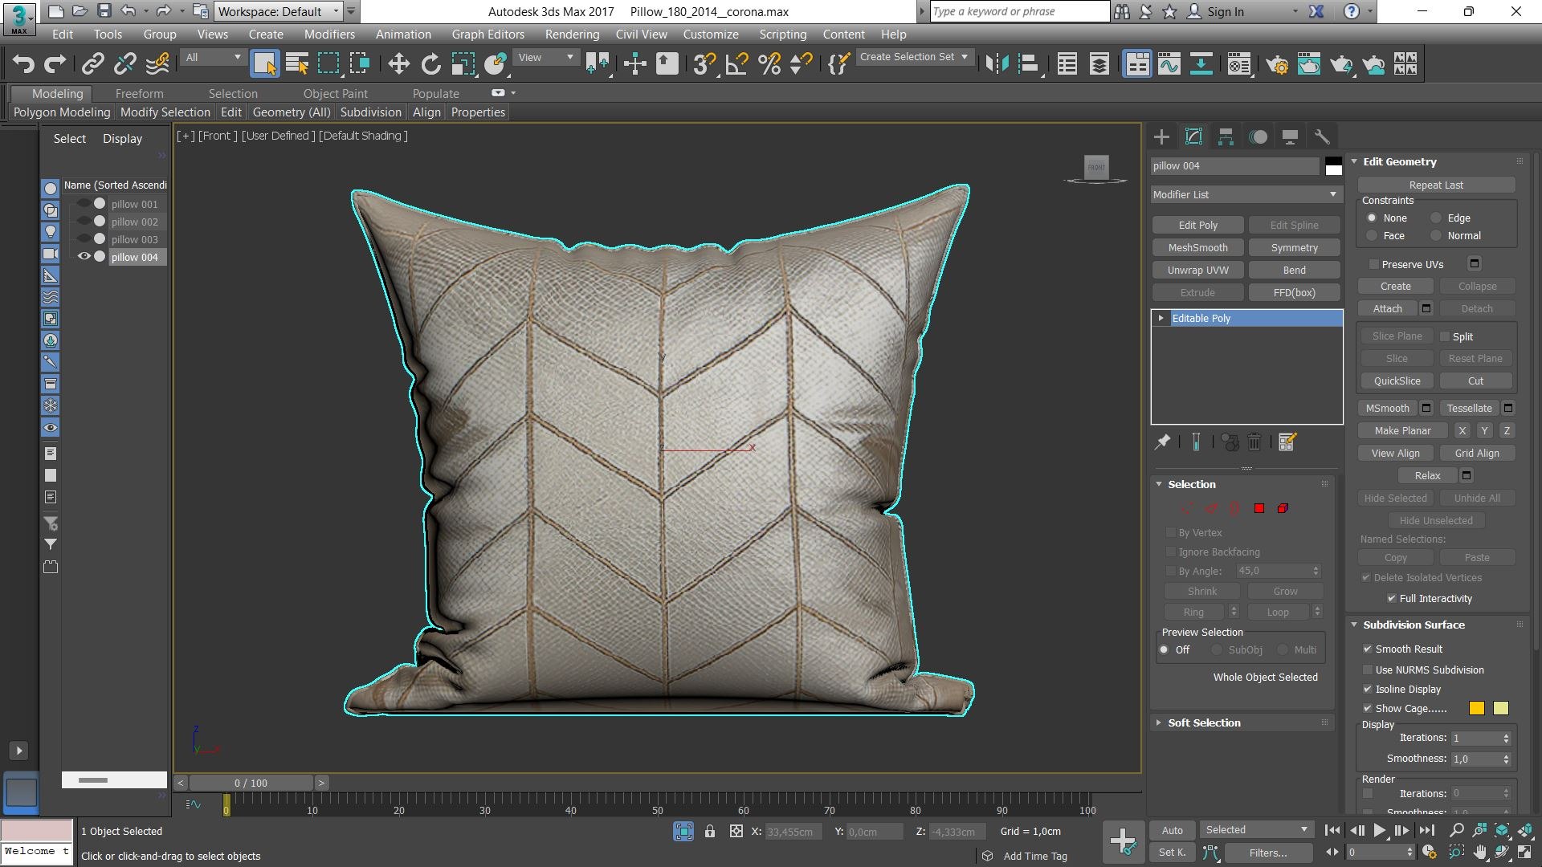1542x867 pixels.
Task: Toggle visibility eye for pillow 004
Action: coord(84,257)
